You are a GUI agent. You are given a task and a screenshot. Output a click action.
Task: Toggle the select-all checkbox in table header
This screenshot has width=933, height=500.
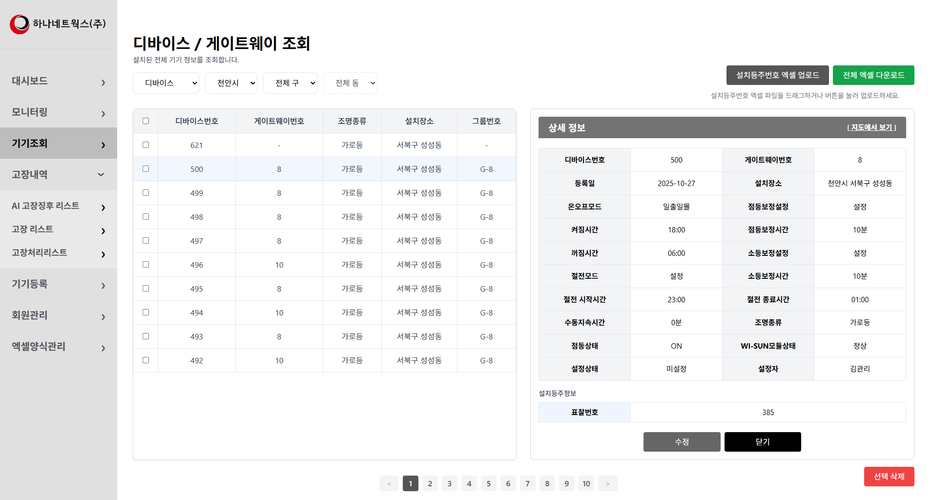click(x=145, y=121)
